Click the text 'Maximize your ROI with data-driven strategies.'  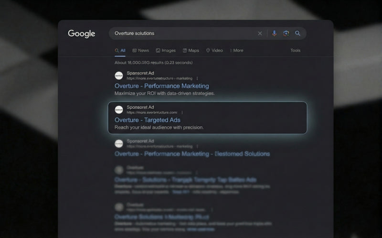pyautogui.click(x=164, y=93)
